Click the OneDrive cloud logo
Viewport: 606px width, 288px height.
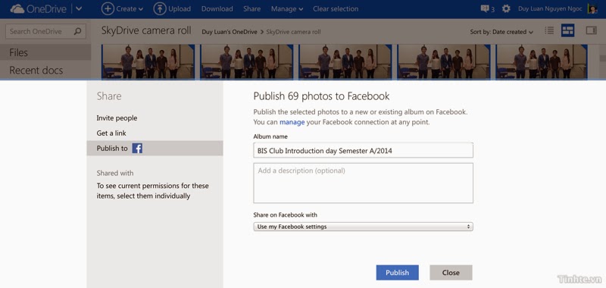(17, 8)
